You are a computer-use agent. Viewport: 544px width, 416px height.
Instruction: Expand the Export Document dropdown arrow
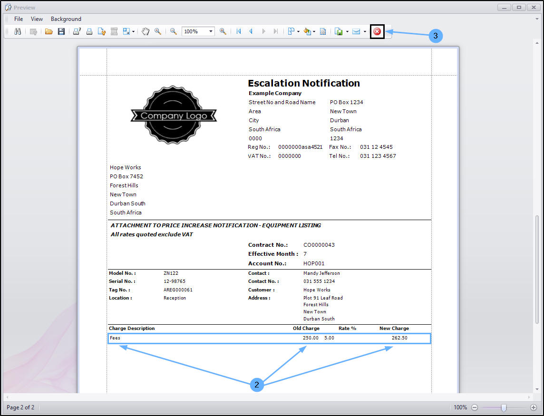(347, 31)
